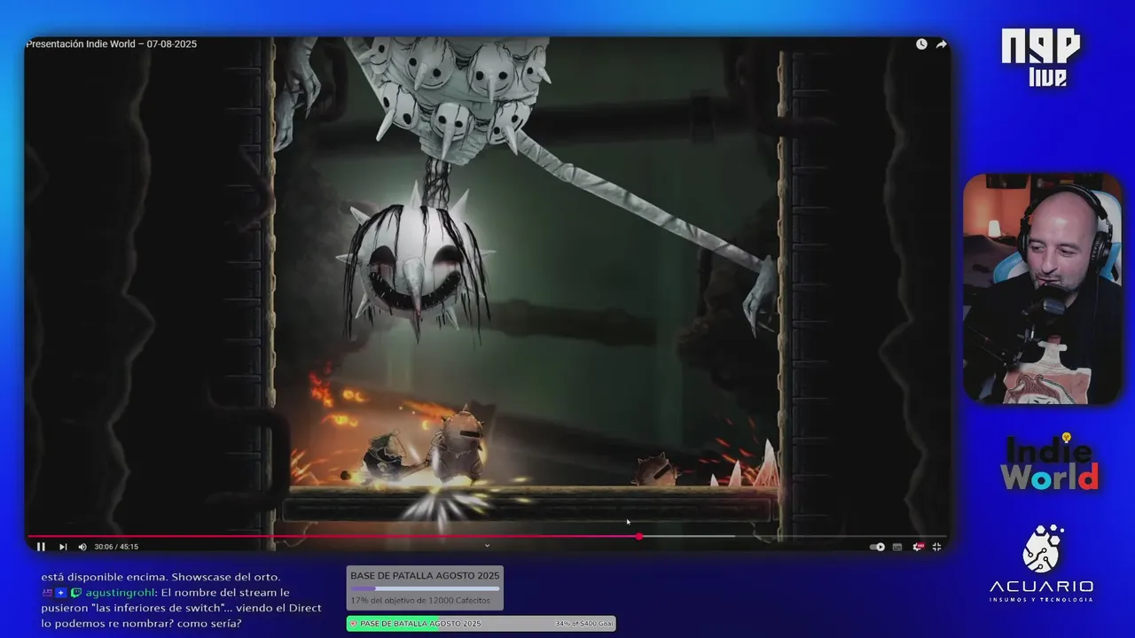
Task: Click 'está disponible encima. Showscase del orto.' chat line
Action: (160, 577)
